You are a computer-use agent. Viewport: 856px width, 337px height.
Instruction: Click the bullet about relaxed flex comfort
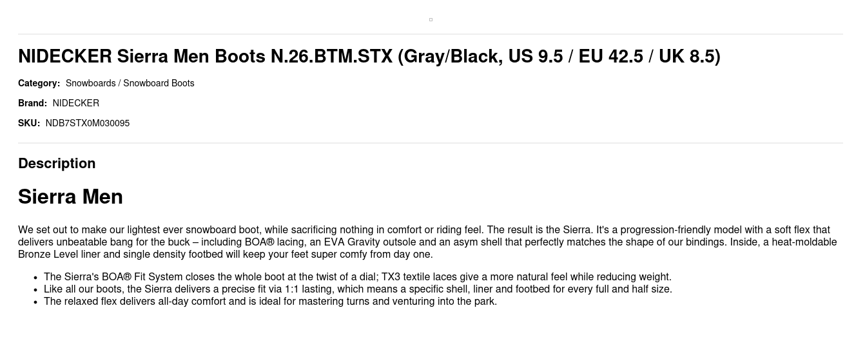(270, 302)
